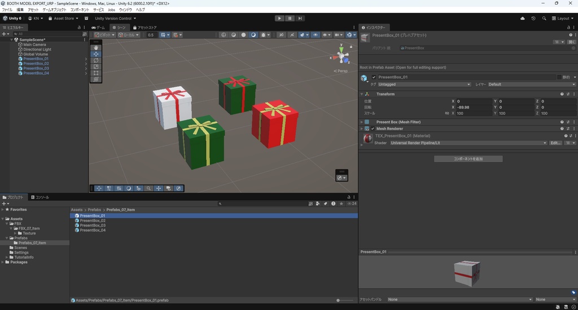Screen dimensions: 578x310
Task: Open the scene camera settings dropdown
Action: click(338, 35)
